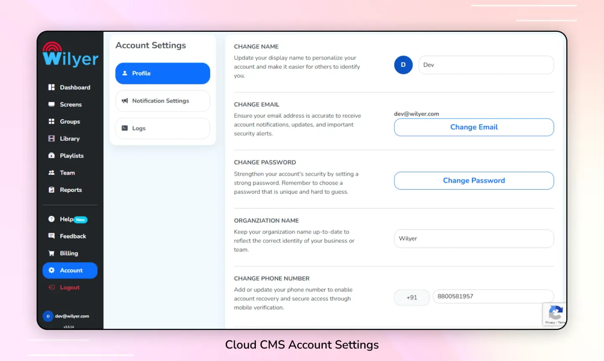
Task: Click the organization name field
Action: tap(474, 238)
